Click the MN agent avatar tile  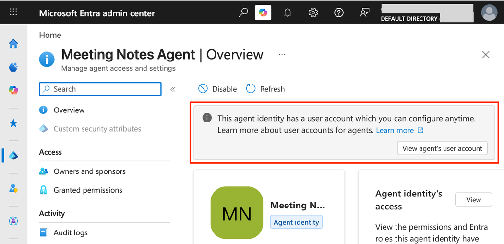[237, 213]
